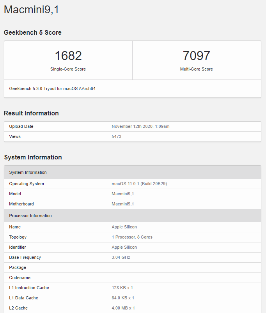Click the Model row label
This screenshot has height=313, width=266.
tap(15, 194)
